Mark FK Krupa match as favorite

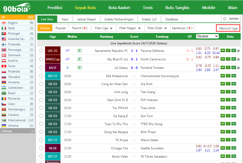[41, 140]
